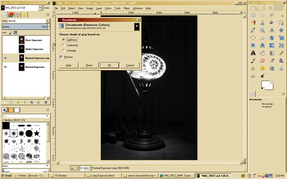Select the Flip tool
This screenshot has width=287, height=179.
click(272, 45)
